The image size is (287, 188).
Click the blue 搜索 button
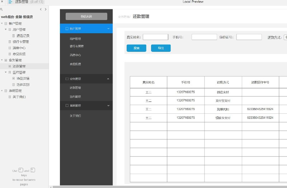click(136, 48)
